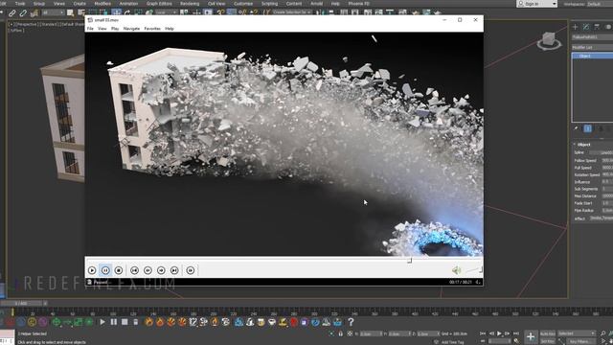613x345 pixels.
Task: Collapse the Object rollout
Action: point(583,145)
